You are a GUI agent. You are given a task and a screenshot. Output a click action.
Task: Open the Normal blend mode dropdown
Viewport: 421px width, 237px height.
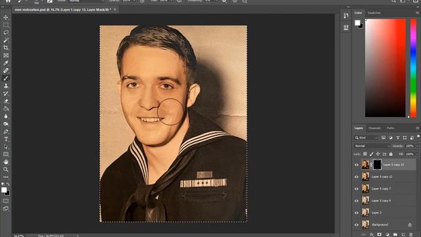(x=372, y=146)
